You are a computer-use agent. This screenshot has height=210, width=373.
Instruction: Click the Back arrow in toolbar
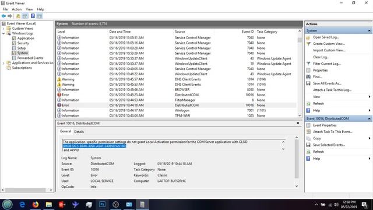tap(3, 16)
